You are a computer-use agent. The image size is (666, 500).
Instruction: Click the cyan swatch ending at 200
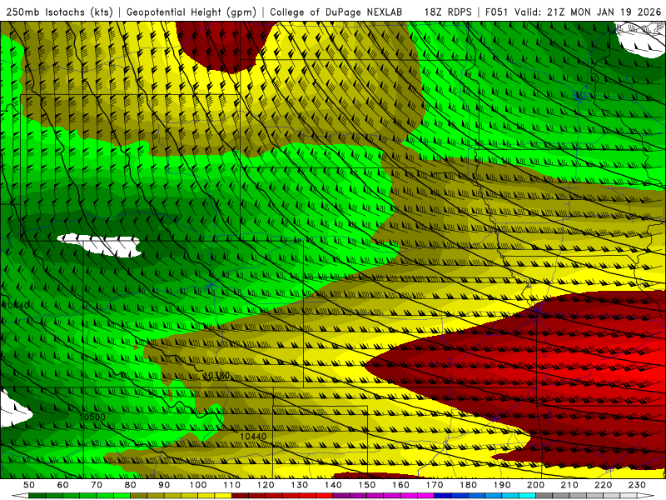[527, 496]
